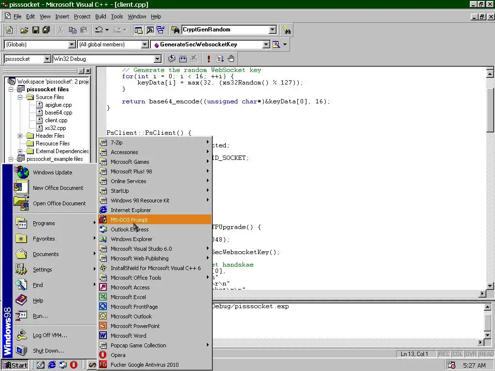495x371 pixels.
Task: Click the New Text File toolbar icon
Action: 9,30
